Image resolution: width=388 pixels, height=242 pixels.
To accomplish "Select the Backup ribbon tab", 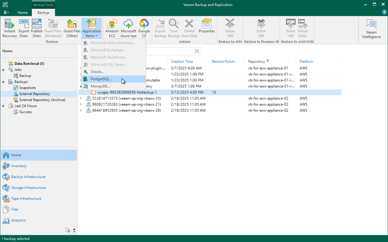I will [x=43, y=13].
